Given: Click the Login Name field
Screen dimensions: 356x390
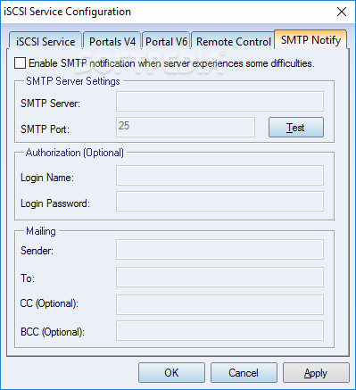Looking at the screenshot, I should click(219, 176).
